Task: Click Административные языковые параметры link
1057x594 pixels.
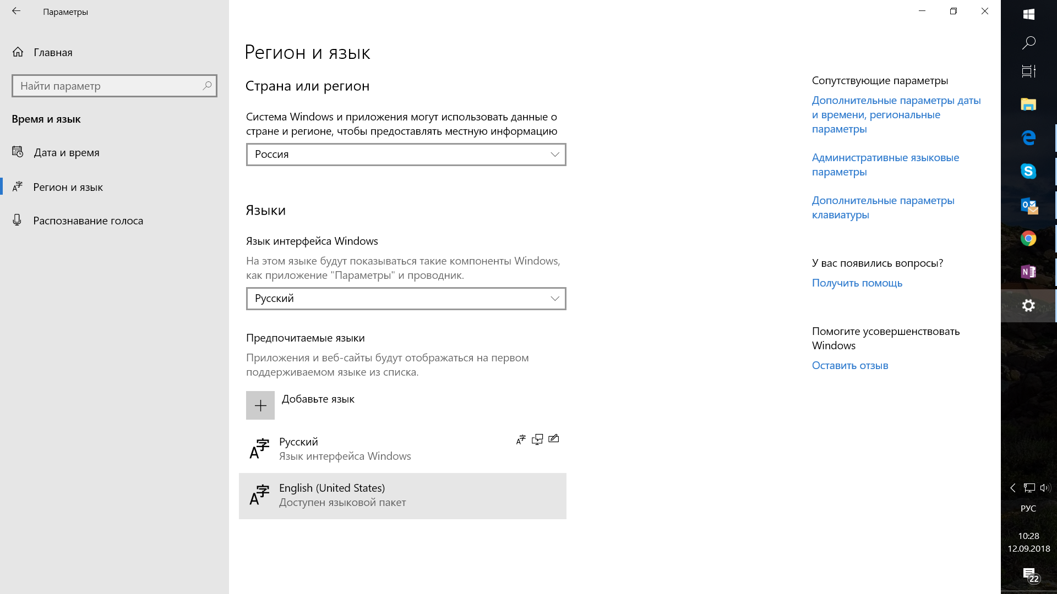Action: [x=885, y=164]
